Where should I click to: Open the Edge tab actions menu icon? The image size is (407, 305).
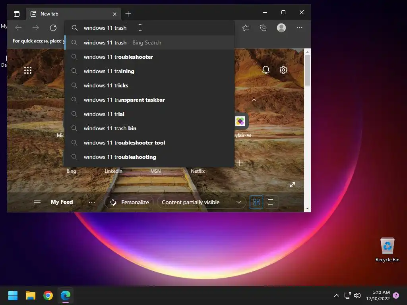click(17, 14)
